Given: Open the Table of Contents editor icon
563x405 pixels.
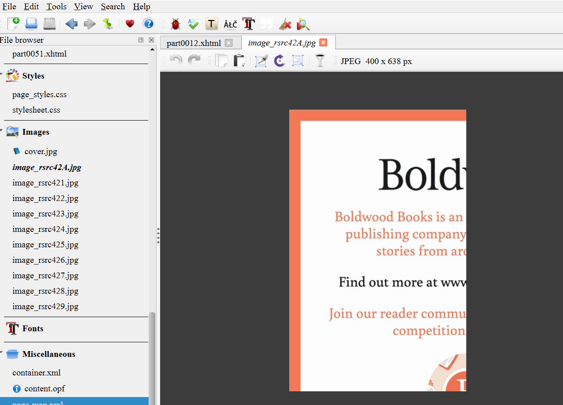Looking at the screenshot, I should pos(212,24).
